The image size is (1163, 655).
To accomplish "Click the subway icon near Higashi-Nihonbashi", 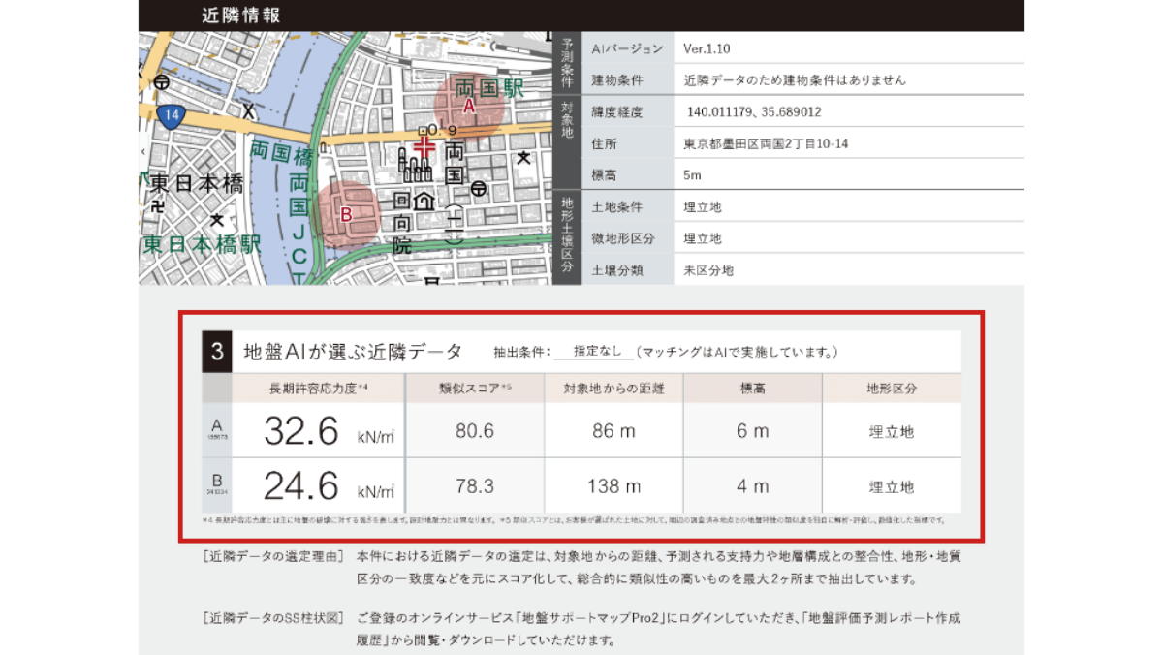I will coord(161,82).
